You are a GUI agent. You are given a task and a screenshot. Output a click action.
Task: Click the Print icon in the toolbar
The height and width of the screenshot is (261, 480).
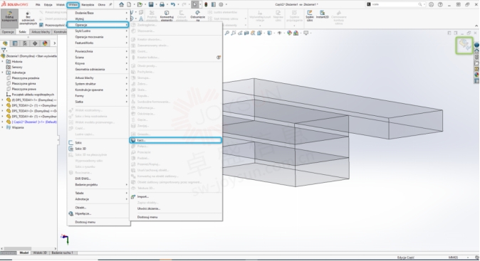[162, 4]
